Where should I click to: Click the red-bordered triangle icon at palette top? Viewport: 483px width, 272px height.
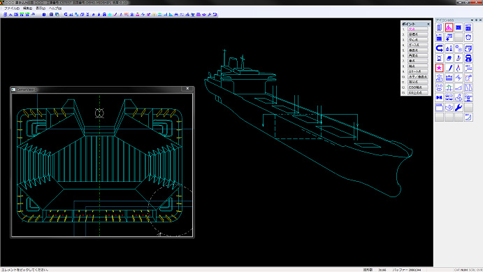[x=449, y=27]
